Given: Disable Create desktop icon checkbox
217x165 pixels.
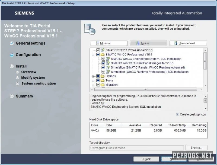Looking at the screenshot, I should coord(177,114).
